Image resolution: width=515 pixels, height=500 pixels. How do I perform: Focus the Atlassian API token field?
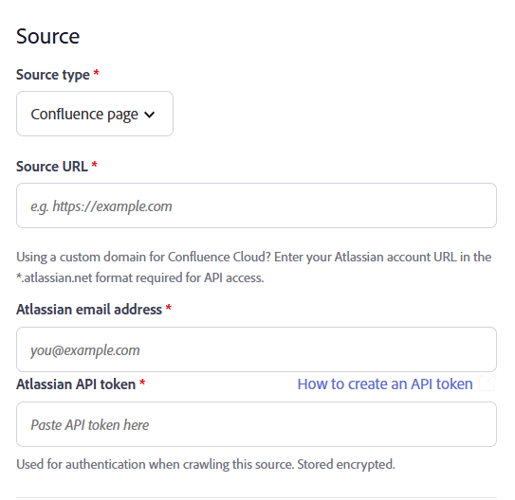256,424
